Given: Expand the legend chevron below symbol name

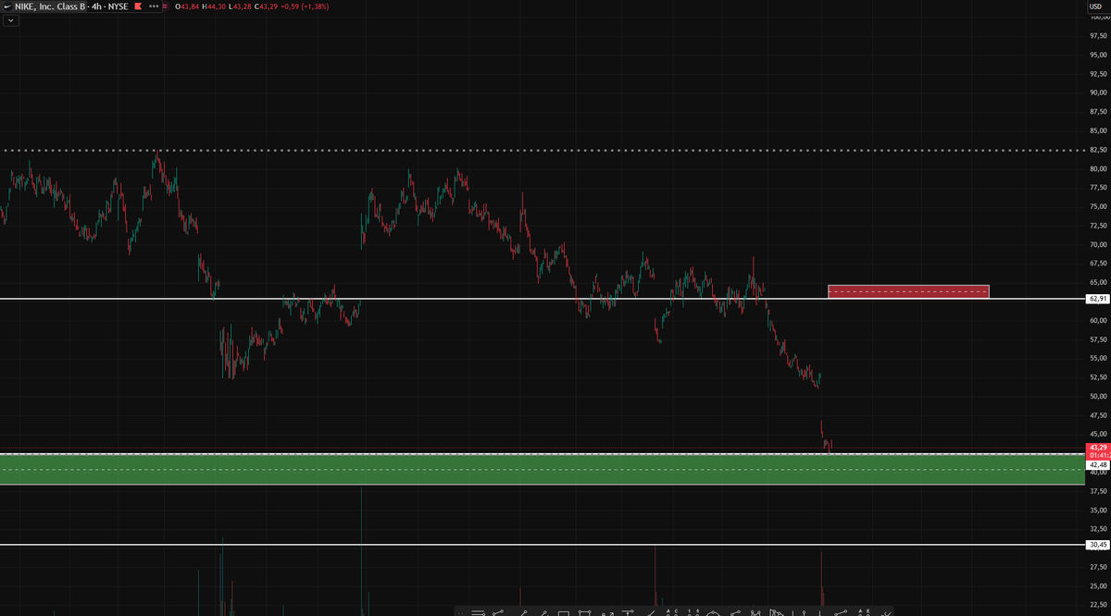Looking at the screenshot, I should click(x=10, y=20).
